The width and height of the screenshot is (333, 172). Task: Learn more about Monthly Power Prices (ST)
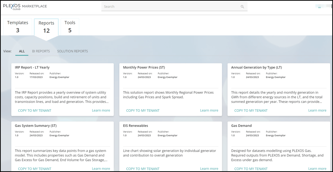tap(209, 110)
